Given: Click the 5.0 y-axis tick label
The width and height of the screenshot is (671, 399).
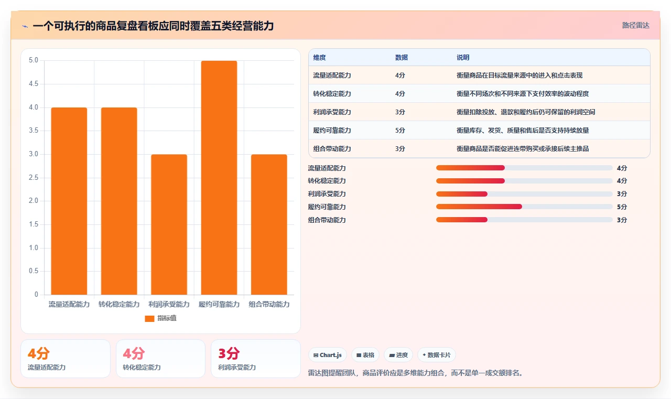Looking at the screenshot, I should pos(34,60).
